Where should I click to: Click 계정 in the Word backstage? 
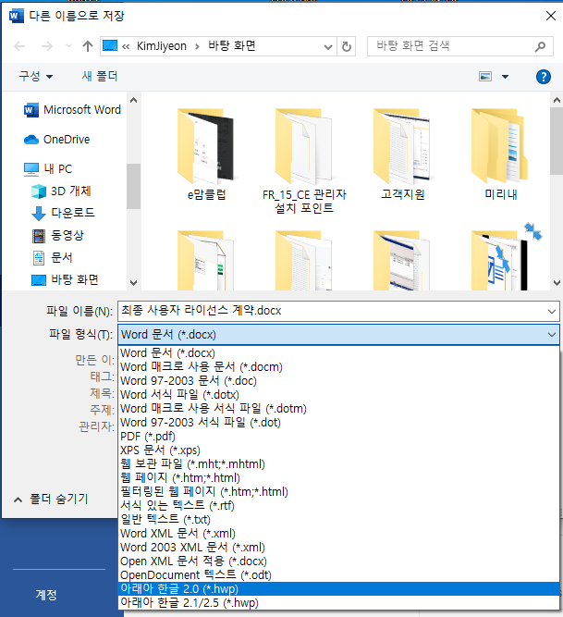coord(46,594)
